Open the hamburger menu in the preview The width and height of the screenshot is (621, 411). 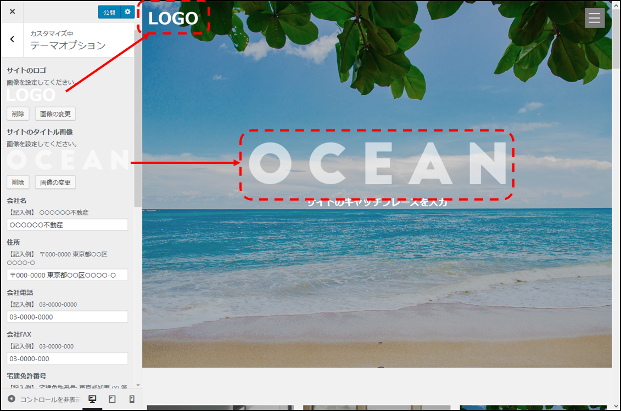point(595,18)
